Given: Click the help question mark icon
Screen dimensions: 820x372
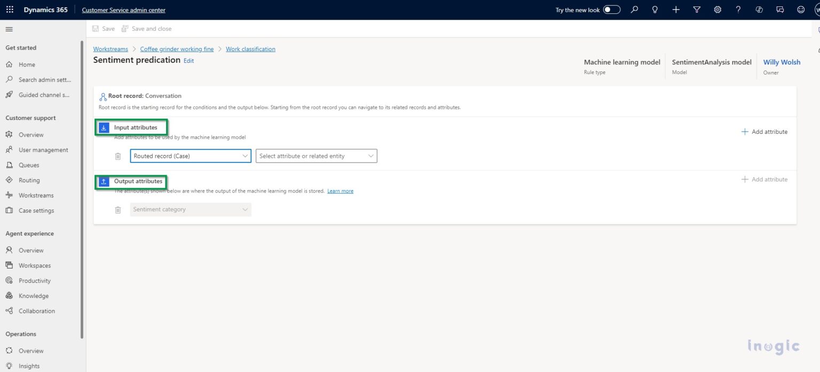Looking at the screenshot, I should coord(738,10).
